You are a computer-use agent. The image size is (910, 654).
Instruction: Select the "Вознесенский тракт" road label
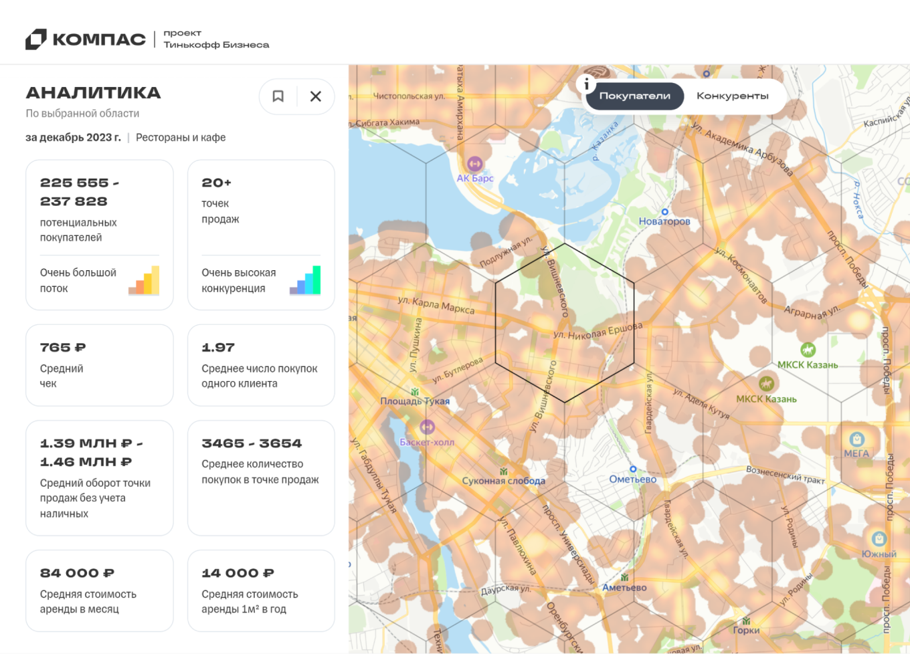tap(786, 475)
